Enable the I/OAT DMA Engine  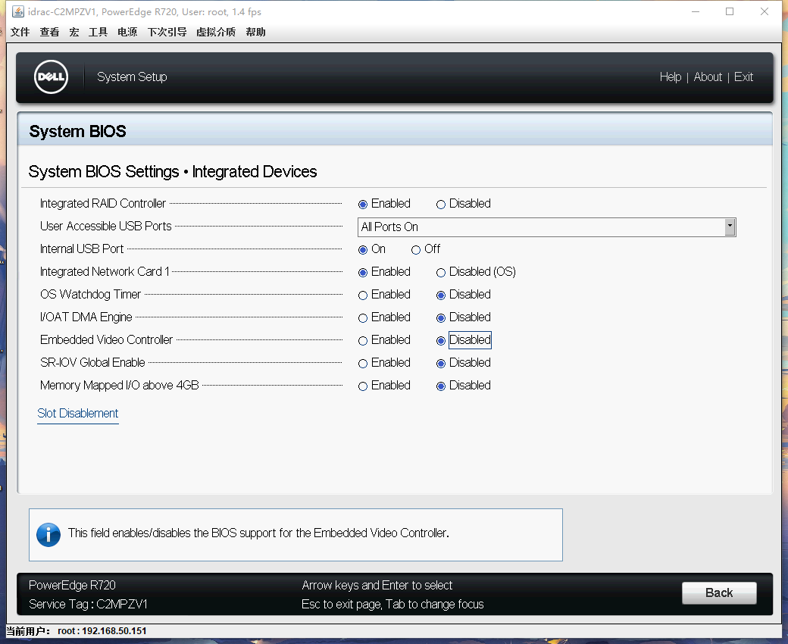click(363, 318)
